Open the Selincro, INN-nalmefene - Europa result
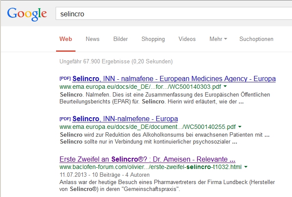Screen dimensions: 292x197 coord(125,119)
